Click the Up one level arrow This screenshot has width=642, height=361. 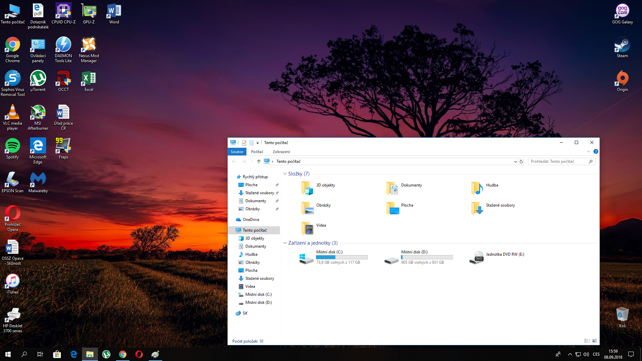(258, 161)
